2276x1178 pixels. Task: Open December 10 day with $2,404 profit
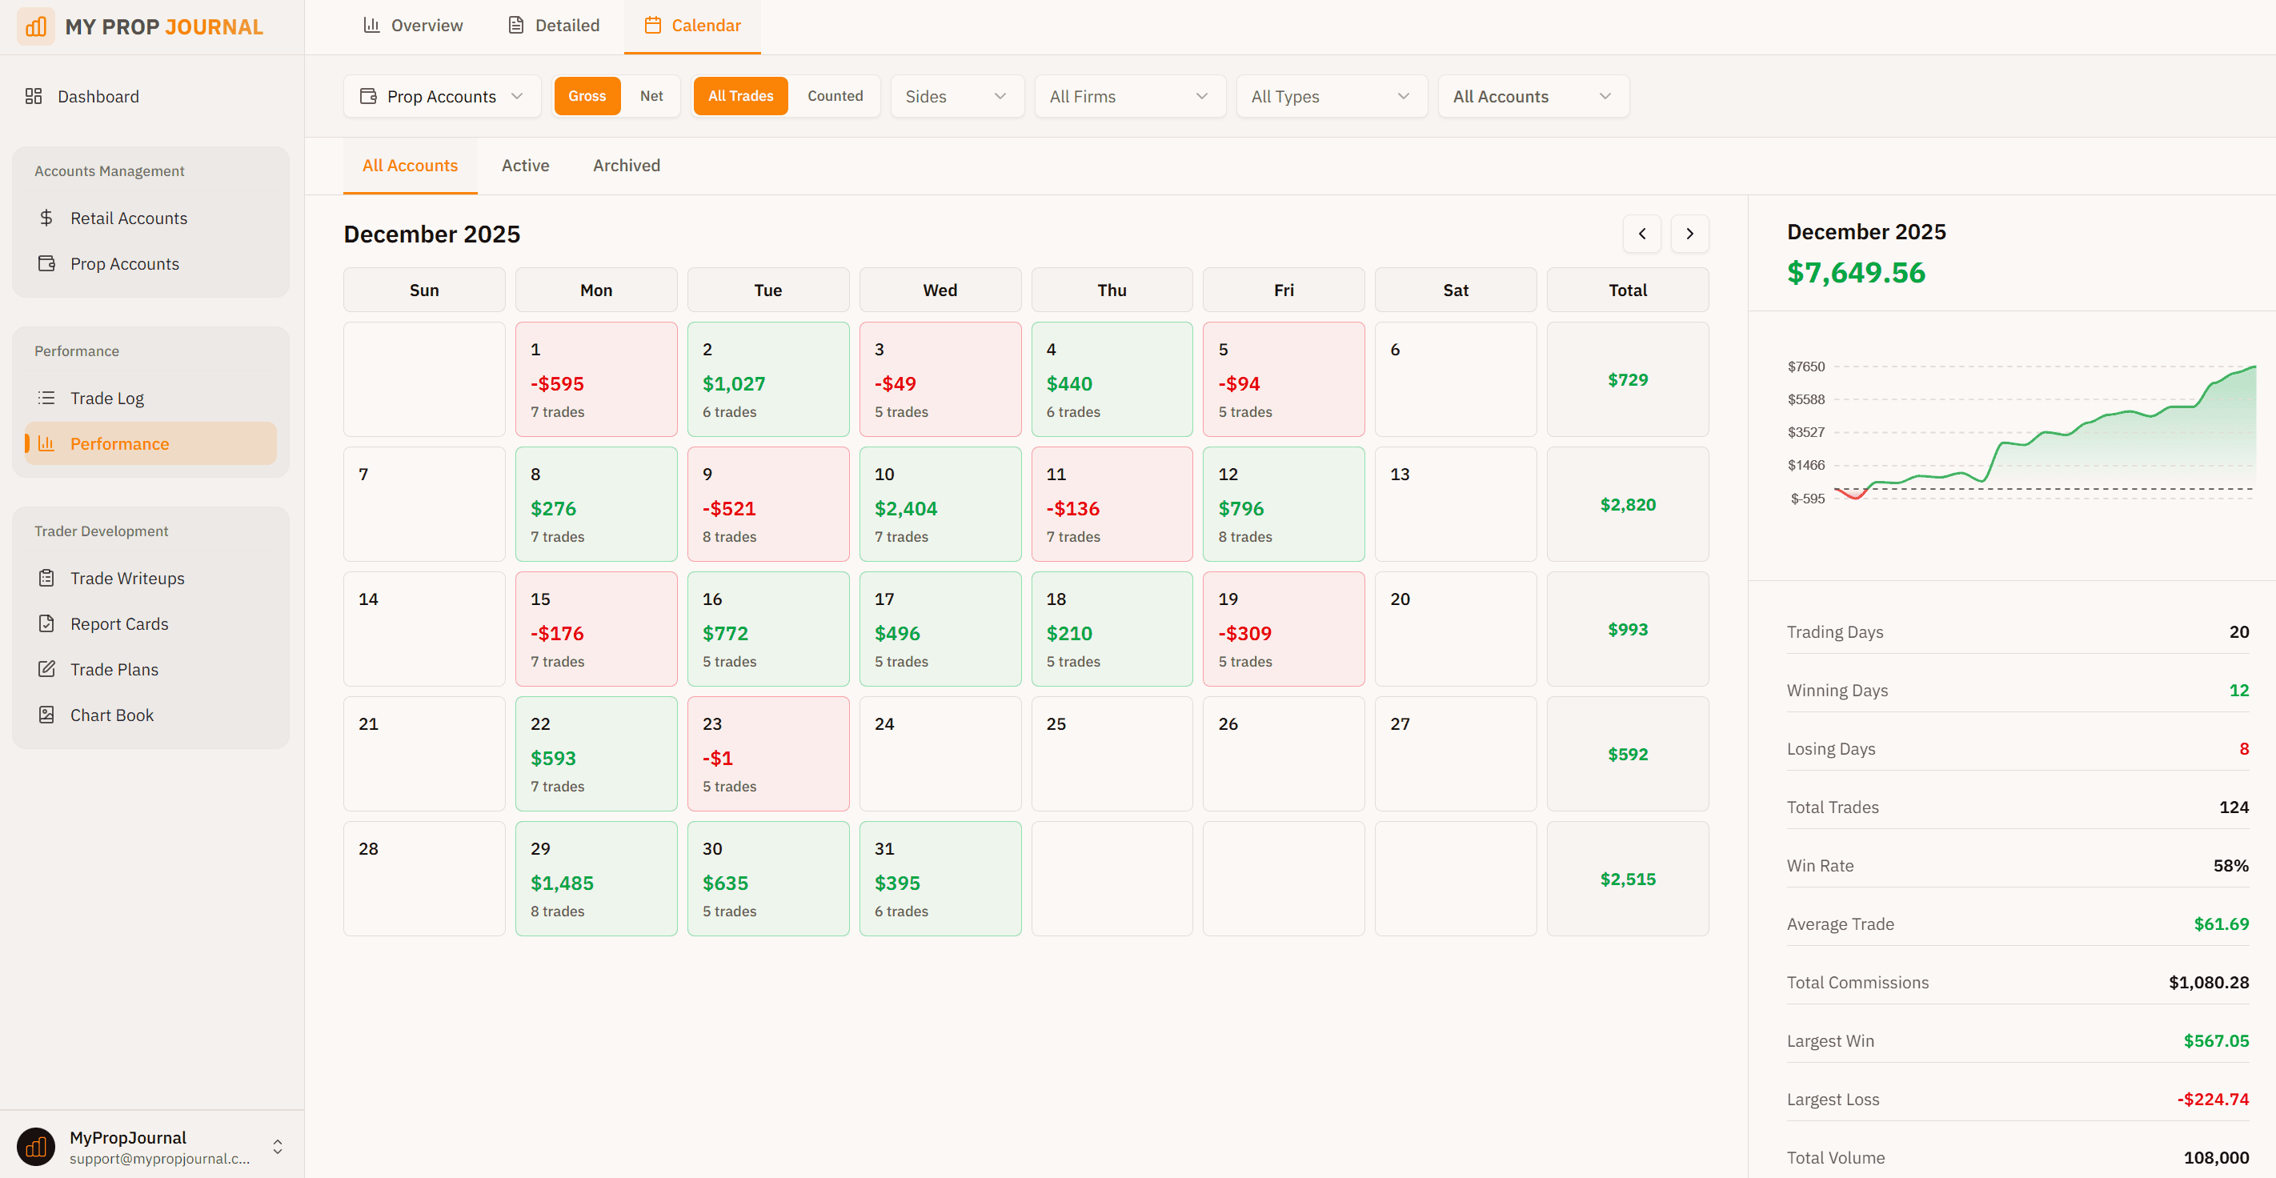[940, 503]
